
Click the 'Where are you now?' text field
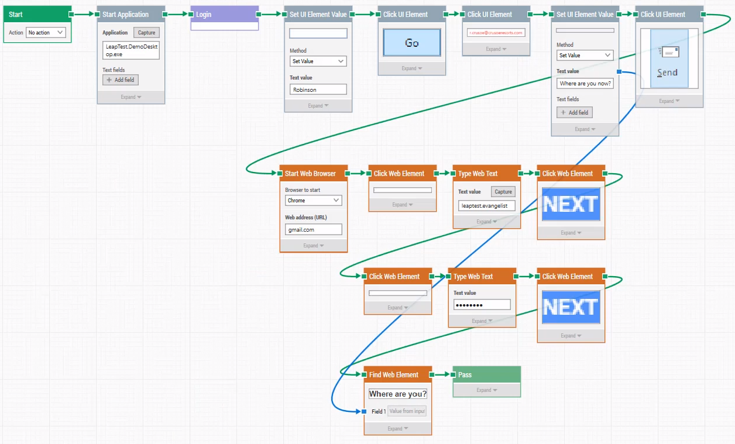585,84
